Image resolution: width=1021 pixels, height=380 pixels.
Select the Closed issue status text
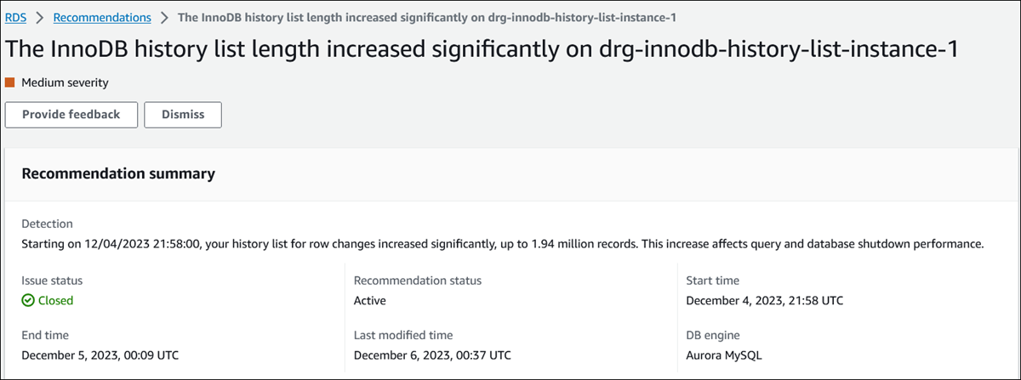pyautogui.click(x=55, y=300)
